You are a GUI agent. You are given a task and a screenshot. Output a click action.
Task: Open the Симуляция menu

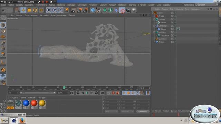82,5
